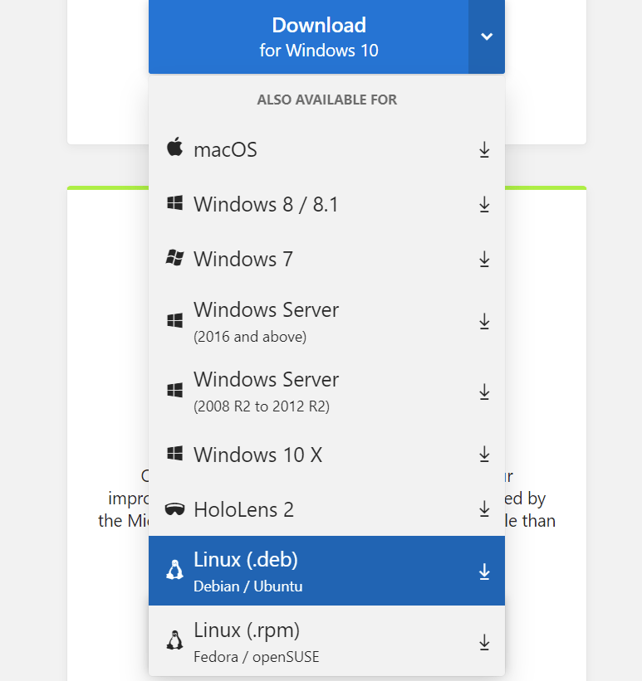Select the Windows 7 download option
This screenshot has height=681, width=642.
coord(326,260)
